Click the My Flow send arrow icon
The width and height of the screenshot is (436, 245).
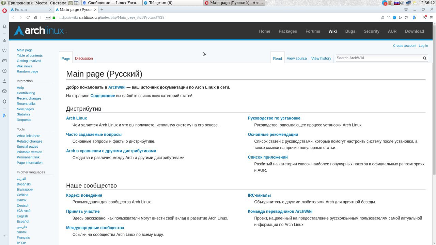pyautogui.click(x=400, y=18)
